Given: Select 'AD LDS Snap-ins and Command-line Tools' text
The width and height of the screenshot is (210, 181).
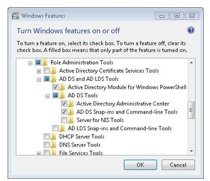Looking at the screenshot, I should click(x=120, y=128).
